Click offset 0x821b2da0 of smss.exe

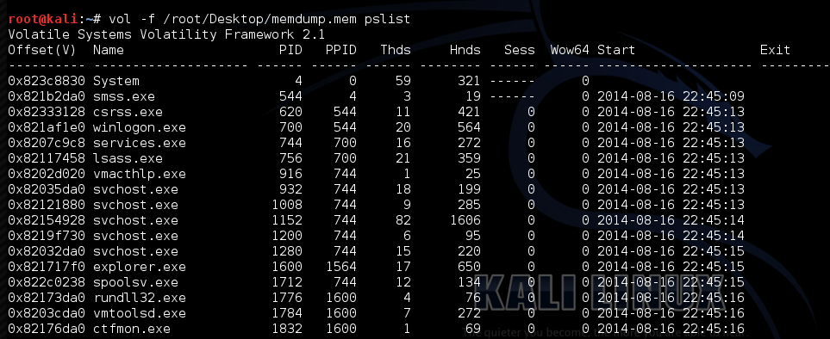47,96
